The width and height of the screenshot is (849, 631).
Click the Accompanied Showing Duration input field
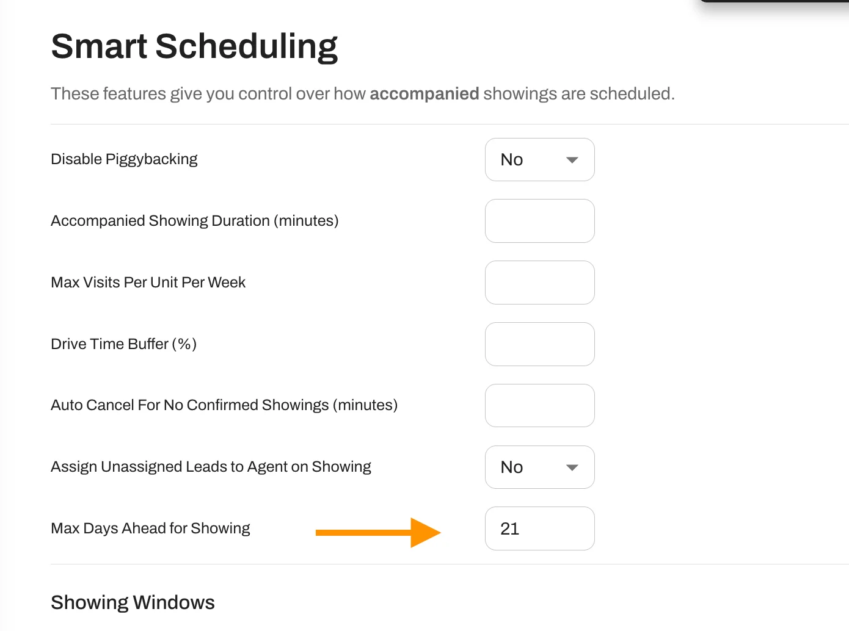[x=539, y=221]
